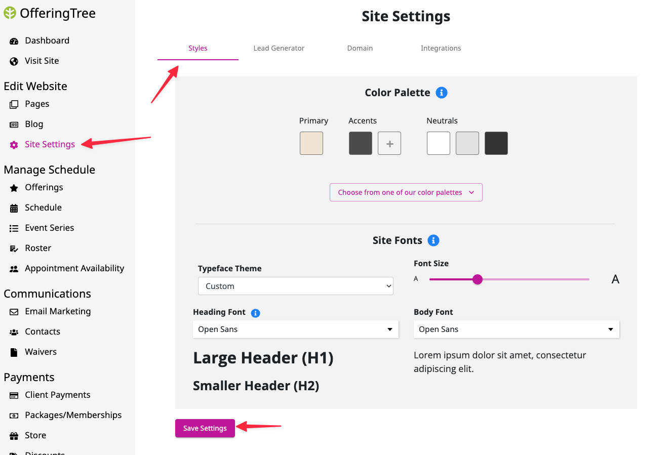This screenshot has width=671, height=455.
Task: Select the beige Primary color swatch
Action: (311, 143)
